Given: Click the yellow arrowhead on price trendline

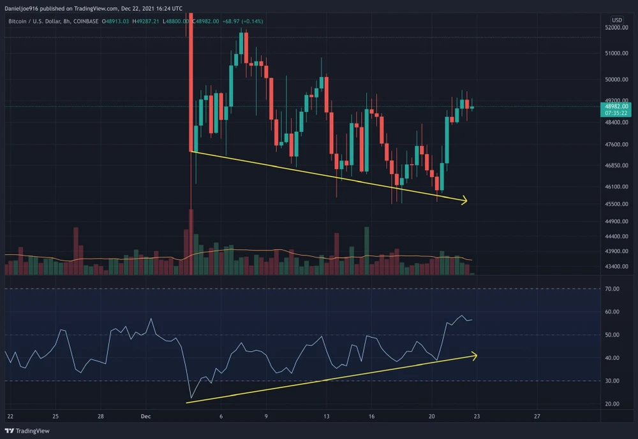Looking at the screenshot, I should (463, 200).
